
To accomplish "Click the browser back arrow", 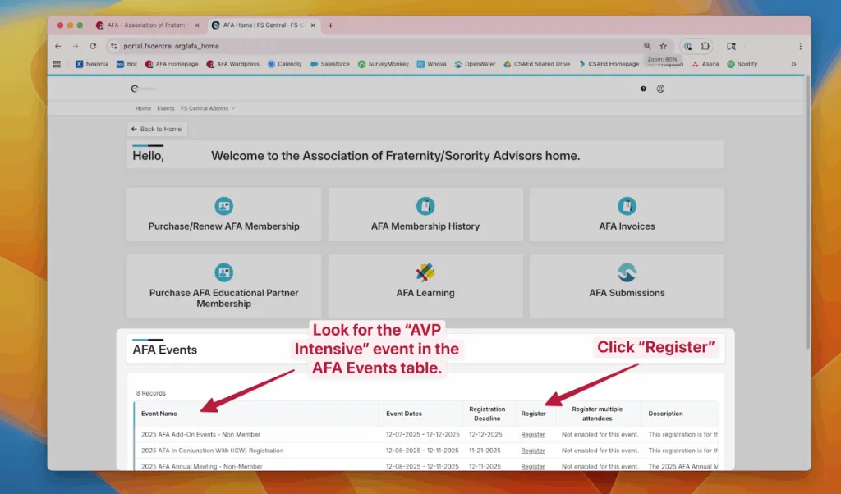I will (58, 46).
